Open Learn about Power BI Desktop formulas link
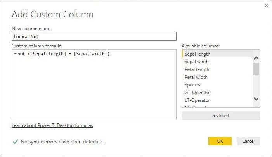This screenshot has width=272, height=157. (52, 125)
